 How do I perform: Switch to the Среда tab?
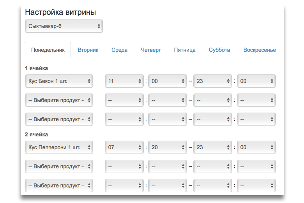[x=119, y=50]
